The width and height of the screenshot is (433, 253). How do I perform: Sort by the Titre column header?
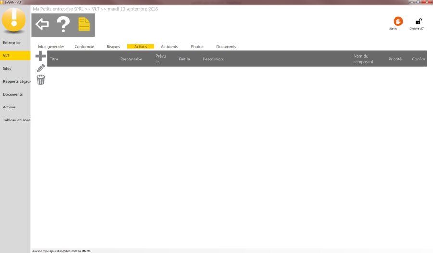(x=54, y=59)
